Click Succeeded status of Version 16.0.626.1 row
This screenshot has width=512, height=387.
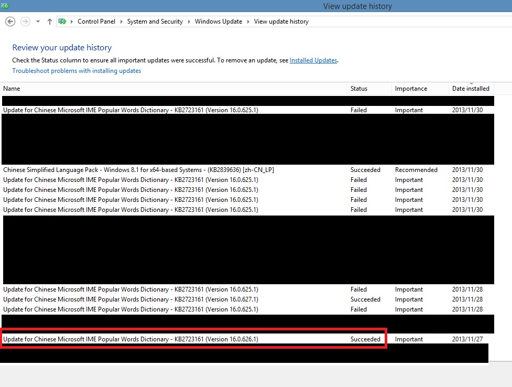coord(365,339)
